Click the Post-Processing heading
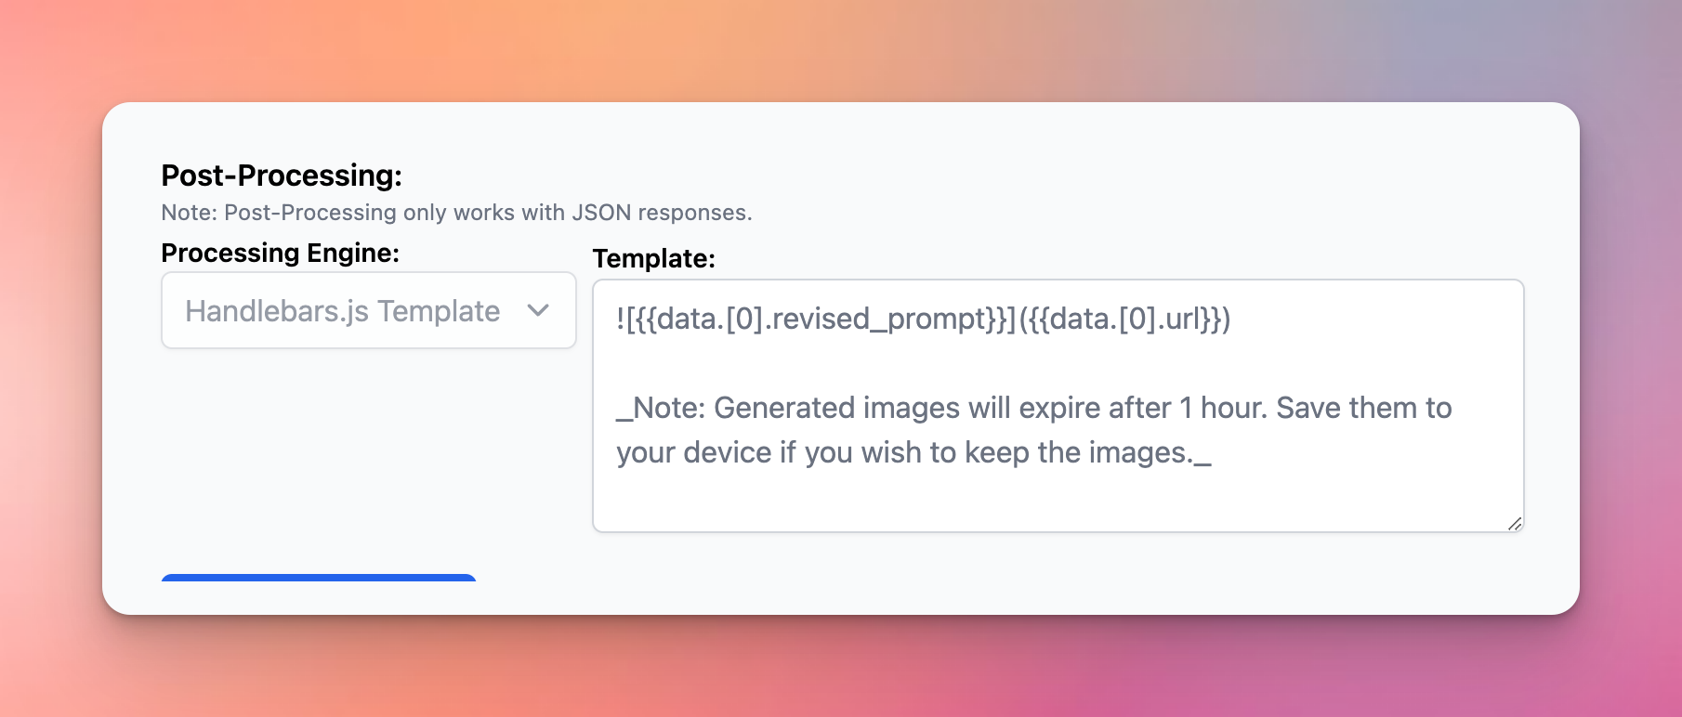Viewport: 1682px width, 717px height. click(282, 176)
